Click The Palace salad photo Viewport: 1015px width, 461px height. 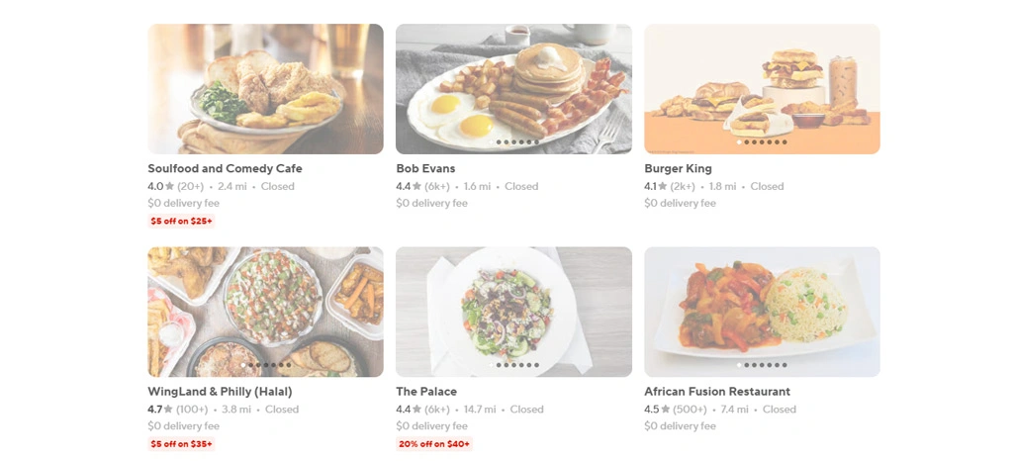click(x=513, y=312)
